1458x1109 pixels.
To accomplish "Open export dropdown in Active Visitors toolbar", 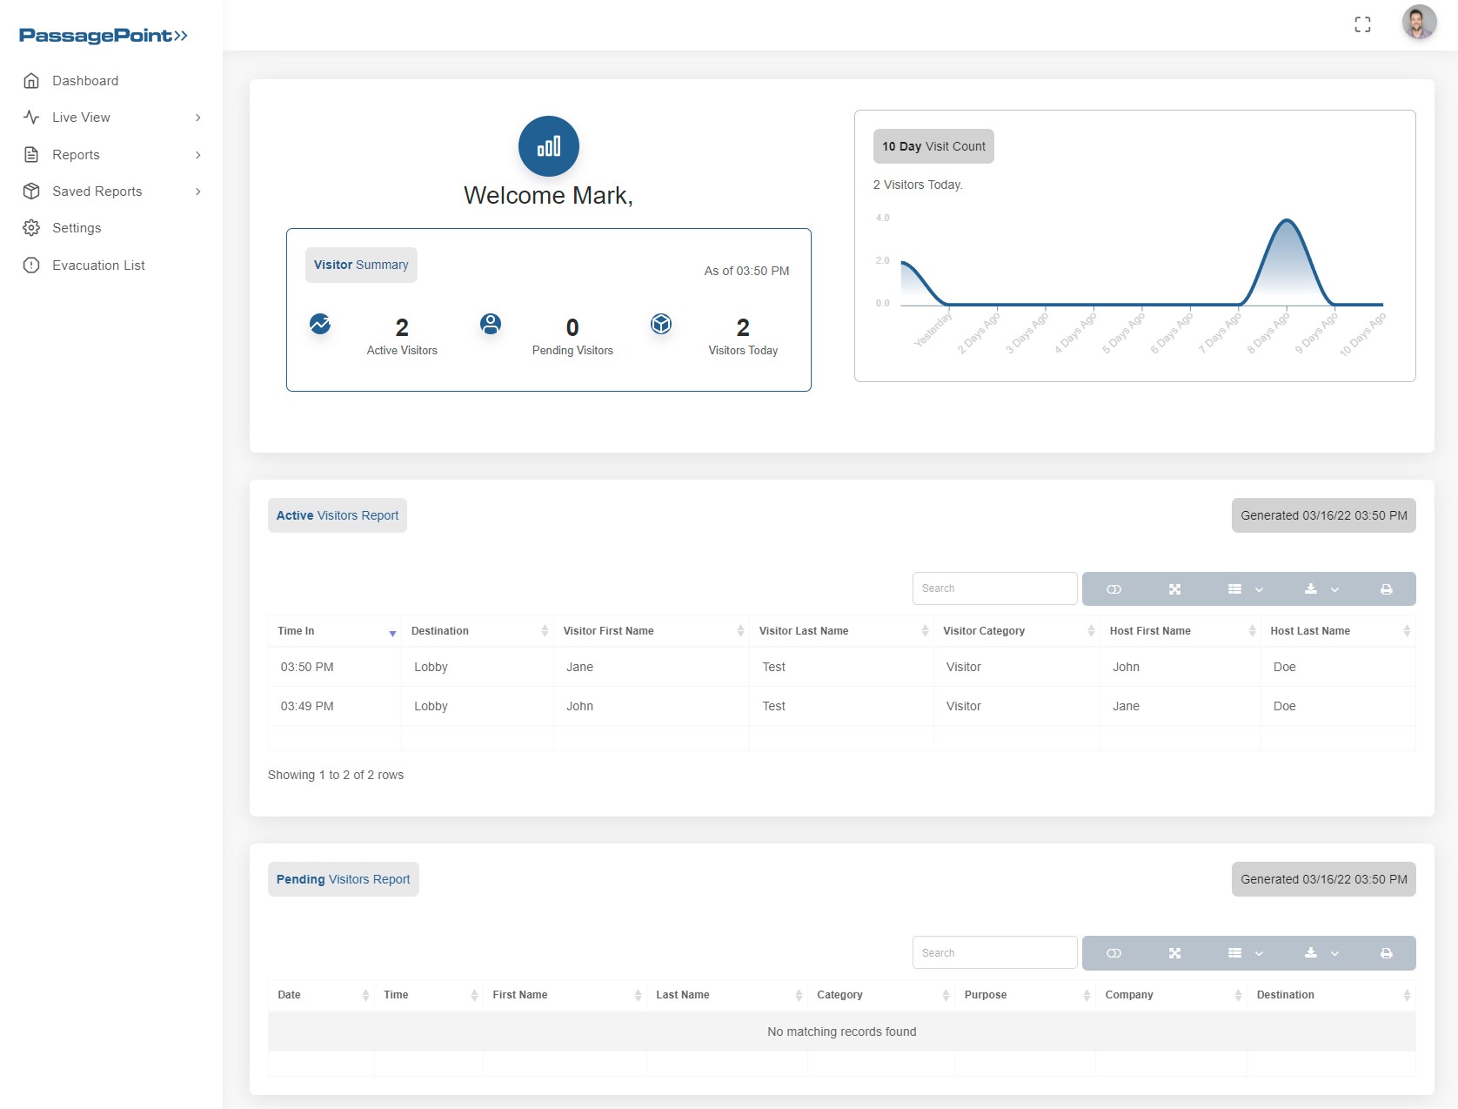I will [1321, 589].
